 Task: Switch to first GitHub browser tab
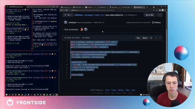pos(66,7)
